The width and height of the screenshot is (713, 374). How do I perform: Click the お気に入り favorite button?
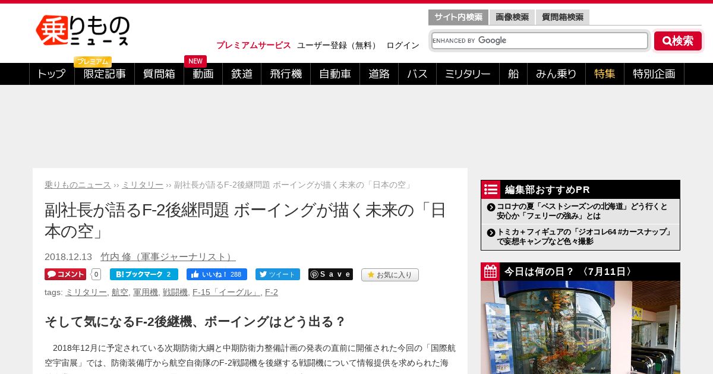tap(390, 275)
